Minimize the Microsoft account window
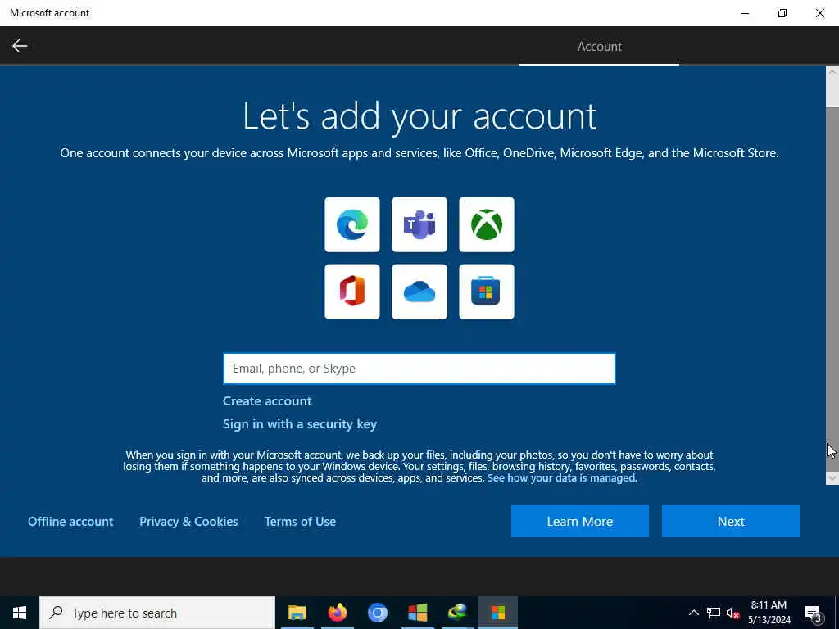839x629 pixels. pyautogui.click(x=745, y=13)
